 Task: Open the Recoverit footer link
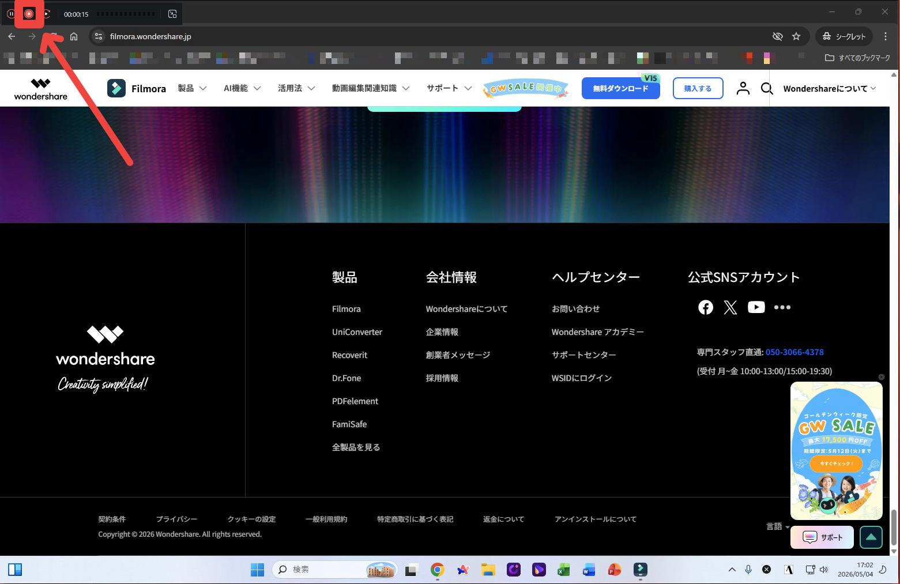click(x=349, y=355)
